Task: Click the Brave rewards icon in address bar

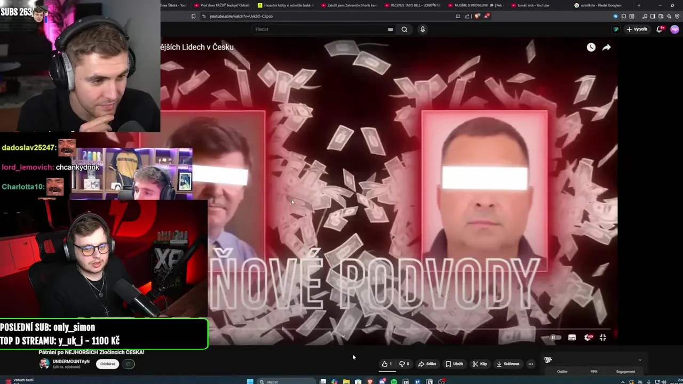Action: coord(487,16)
